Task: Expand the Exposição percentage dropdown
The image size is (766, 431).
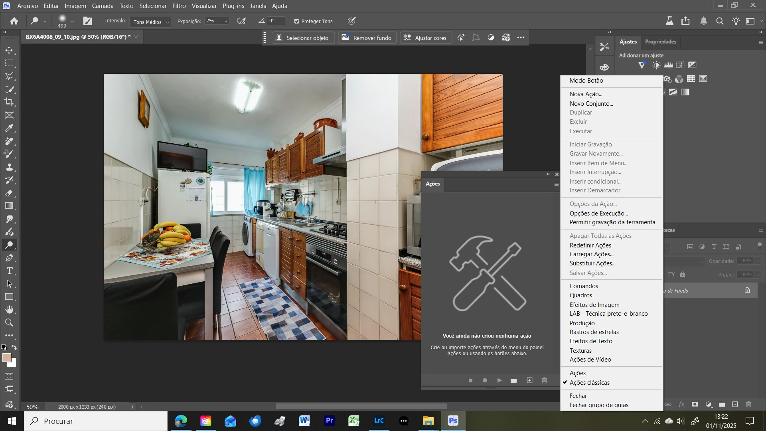Action: tap(226, 22)
